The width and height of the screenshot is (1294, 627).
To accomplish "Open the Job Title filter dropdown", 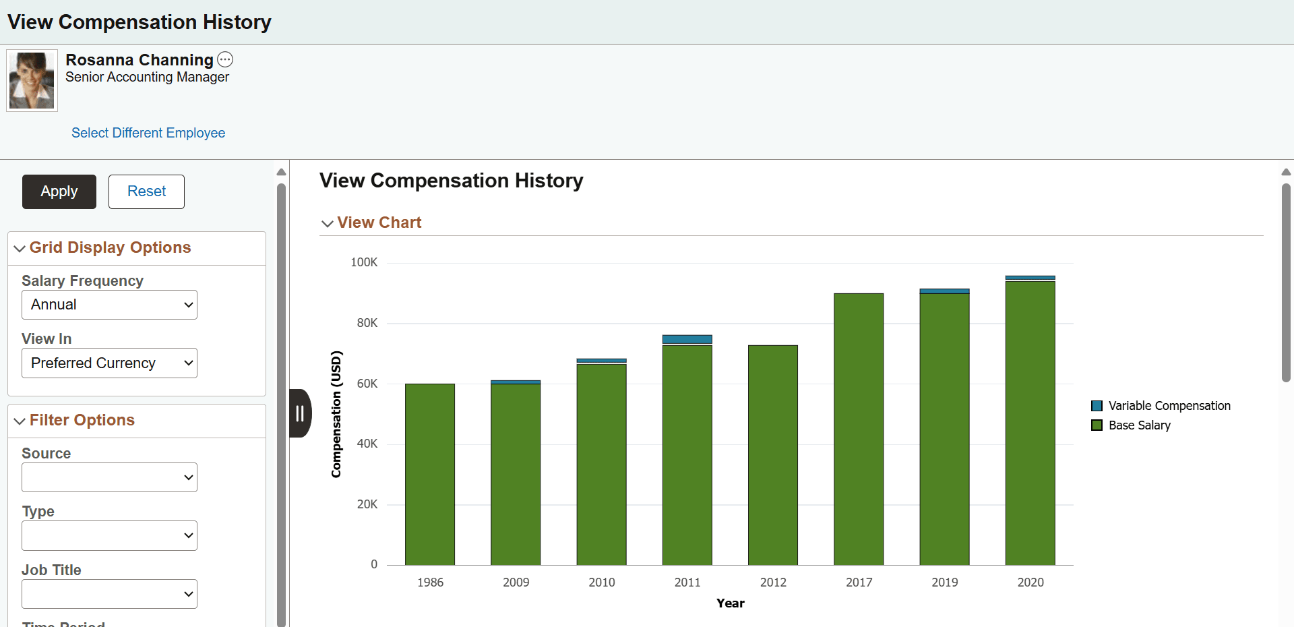I will pyautogui.click(x=109, y=593).
